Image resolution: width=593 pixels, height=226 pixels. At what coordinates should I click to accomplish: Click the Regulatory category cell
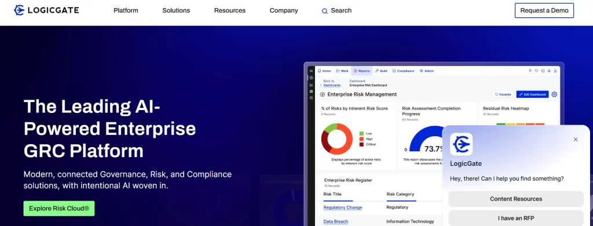397,207
